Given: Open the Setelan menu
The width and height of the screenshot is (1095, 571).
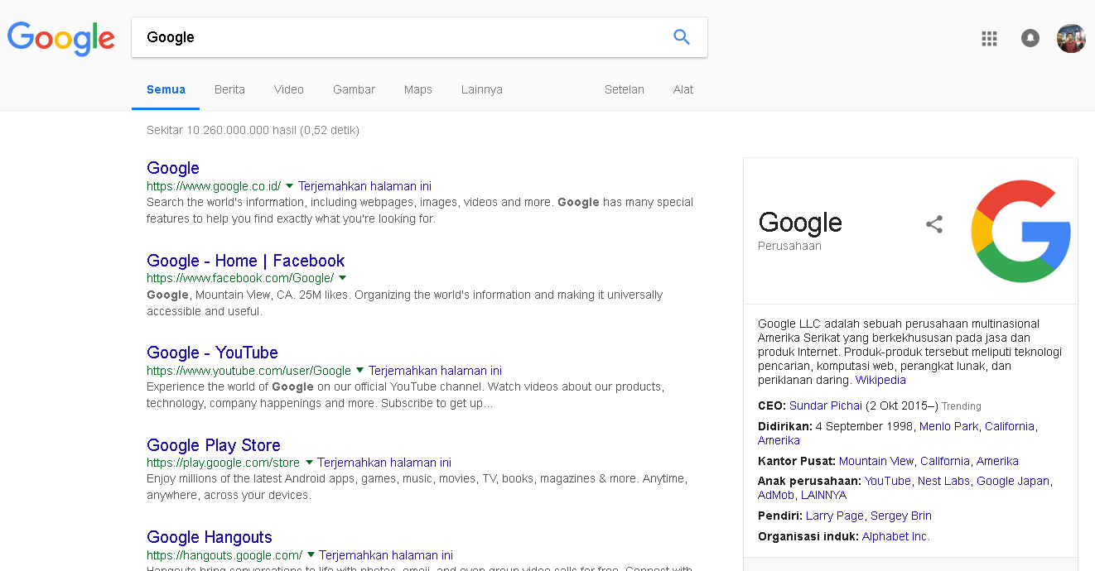Looking at the screenshot, I should coord(625,89).
